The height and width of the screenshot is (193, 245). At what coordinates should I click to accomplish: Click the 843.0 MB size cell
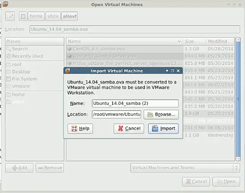point(195,92)
